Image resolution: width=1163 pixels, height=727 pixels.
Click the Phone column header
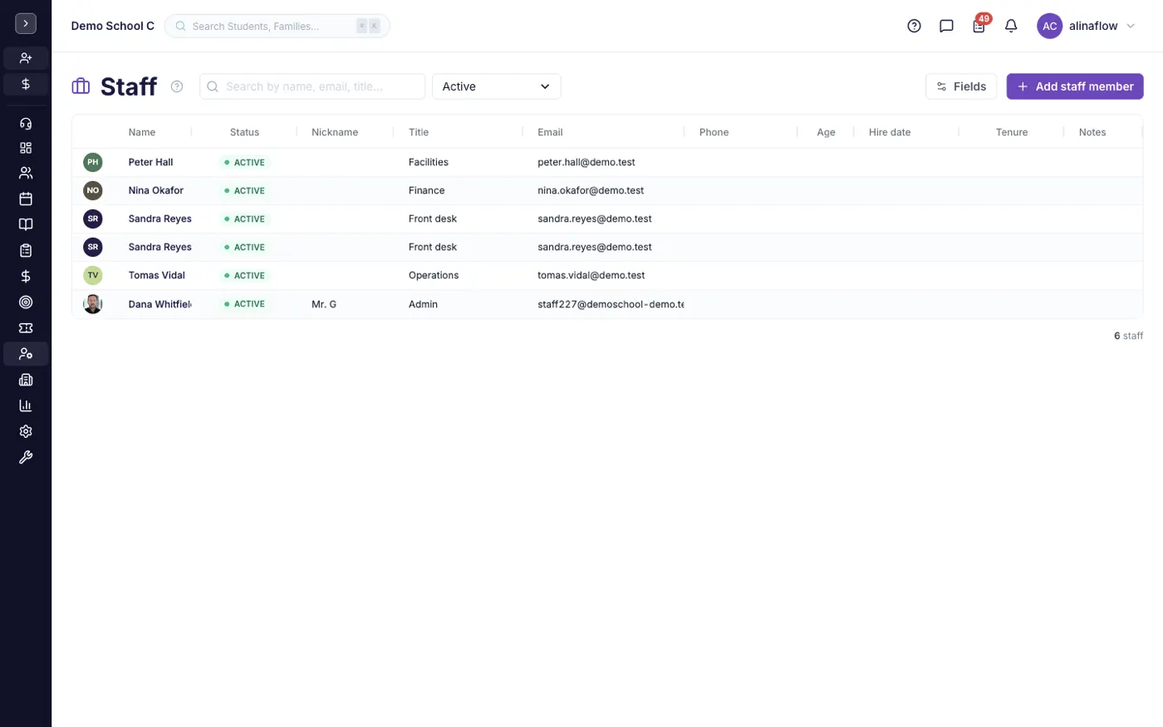(x=714, y=132)
